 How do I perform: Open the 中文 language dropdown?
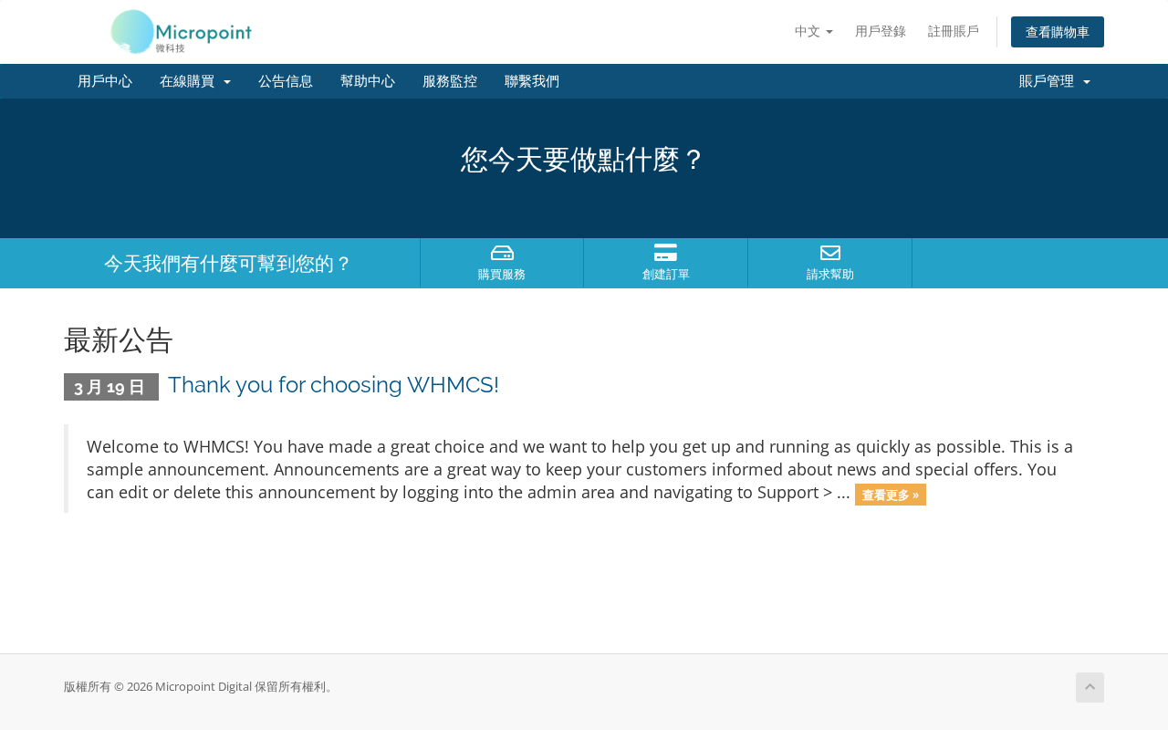point(814,31)
